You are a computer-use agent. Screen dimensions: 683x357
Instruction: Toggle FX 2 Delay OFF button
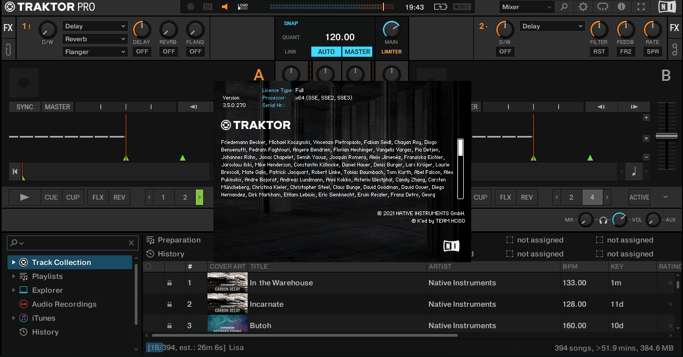coord(505,51)
